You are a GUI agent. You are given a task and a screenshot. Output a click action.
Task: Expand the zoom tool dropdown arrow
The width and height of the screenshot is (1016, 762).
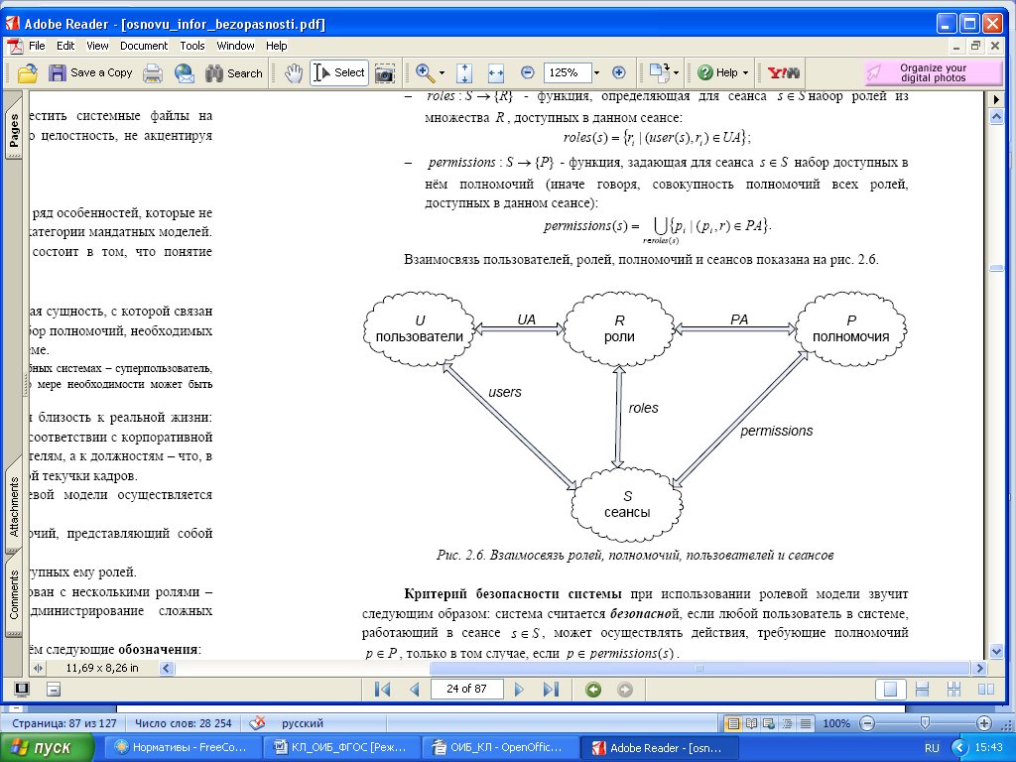(442, 73)
